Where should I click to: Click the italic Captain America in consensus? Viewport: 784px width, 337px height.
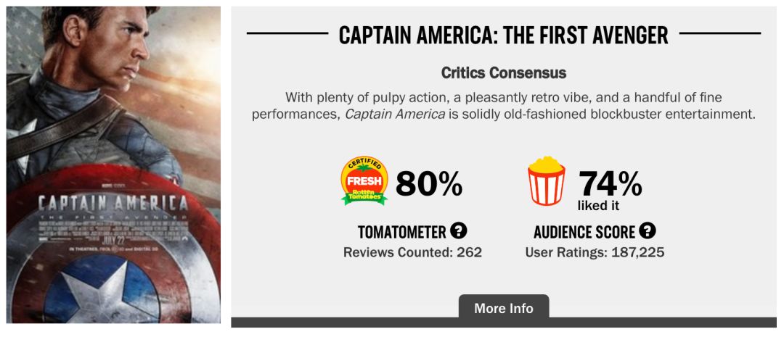[395, 115]
